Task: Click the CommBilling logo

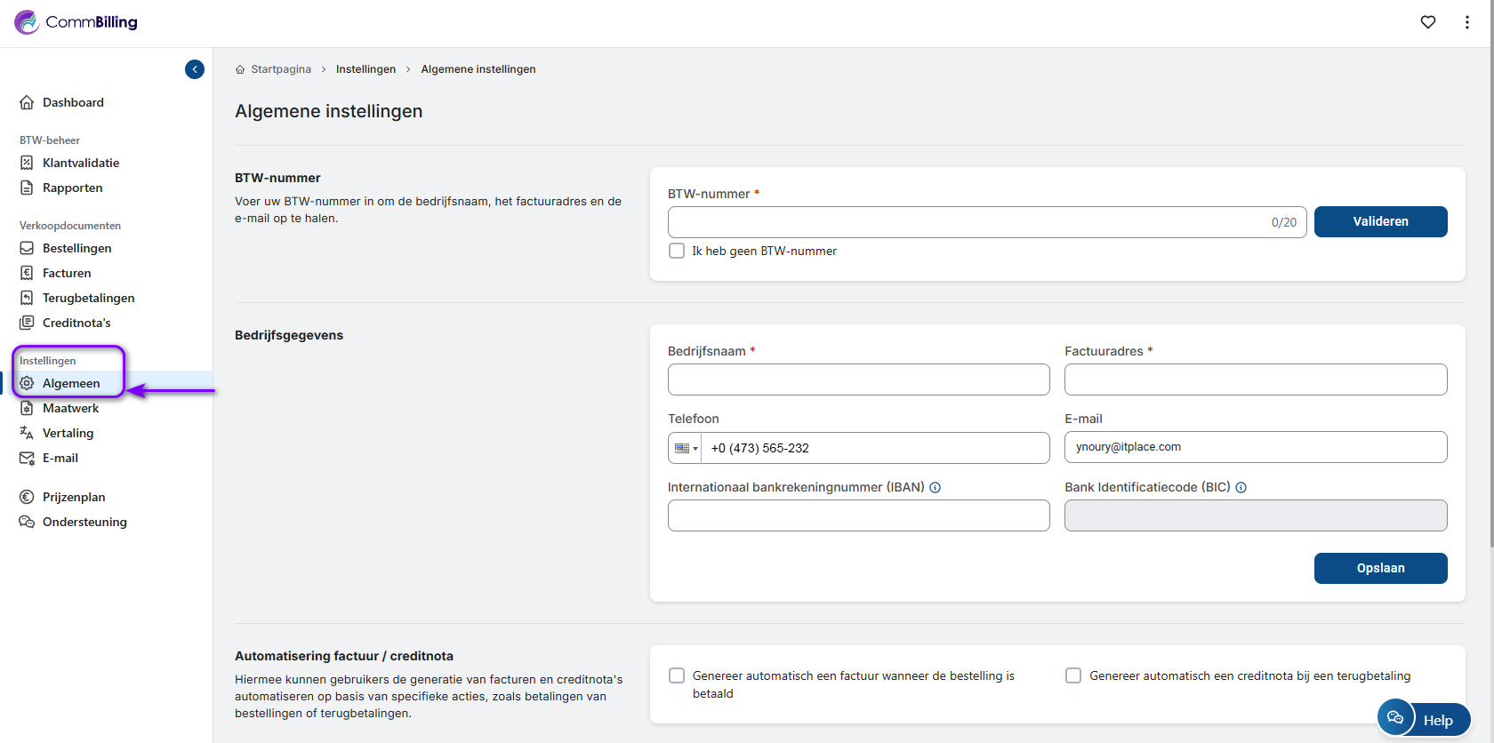Action: (x=76, y=22)
